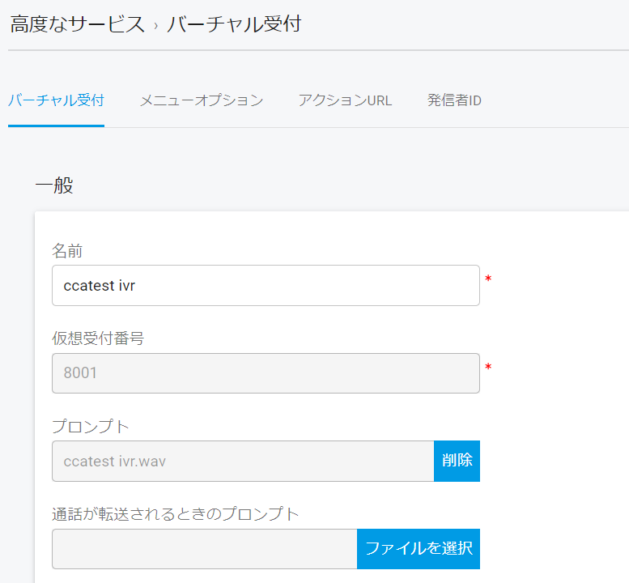Image resolution: width=629 pixels, height=583 pixels.
Task: Click the ccatest ivr.wav prompt file field
Action: pyautogui.click(x=243, y=461)
